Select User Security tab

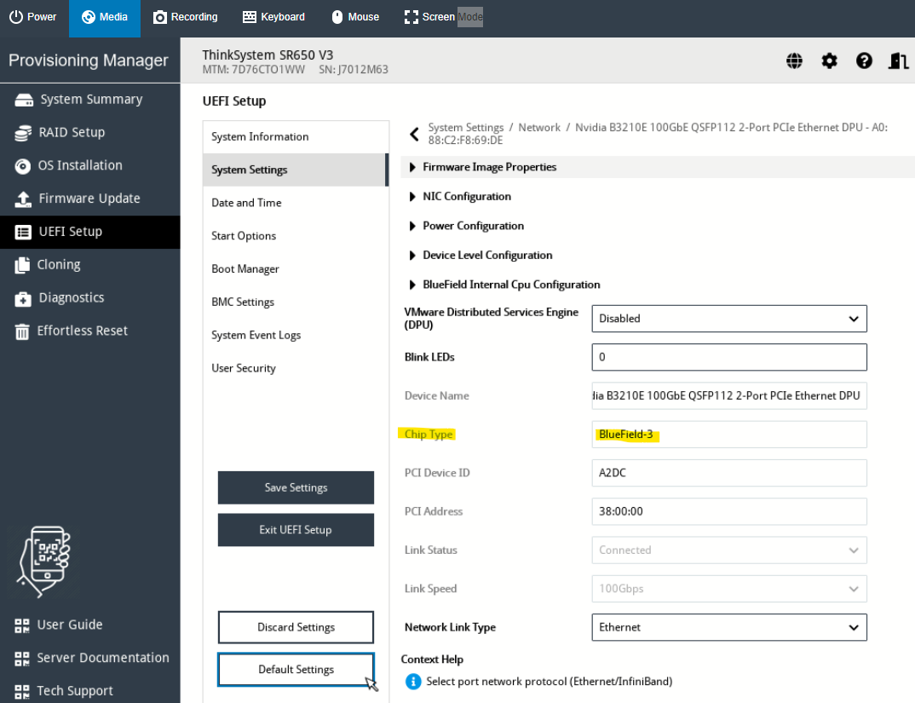[x=296, y=368]
